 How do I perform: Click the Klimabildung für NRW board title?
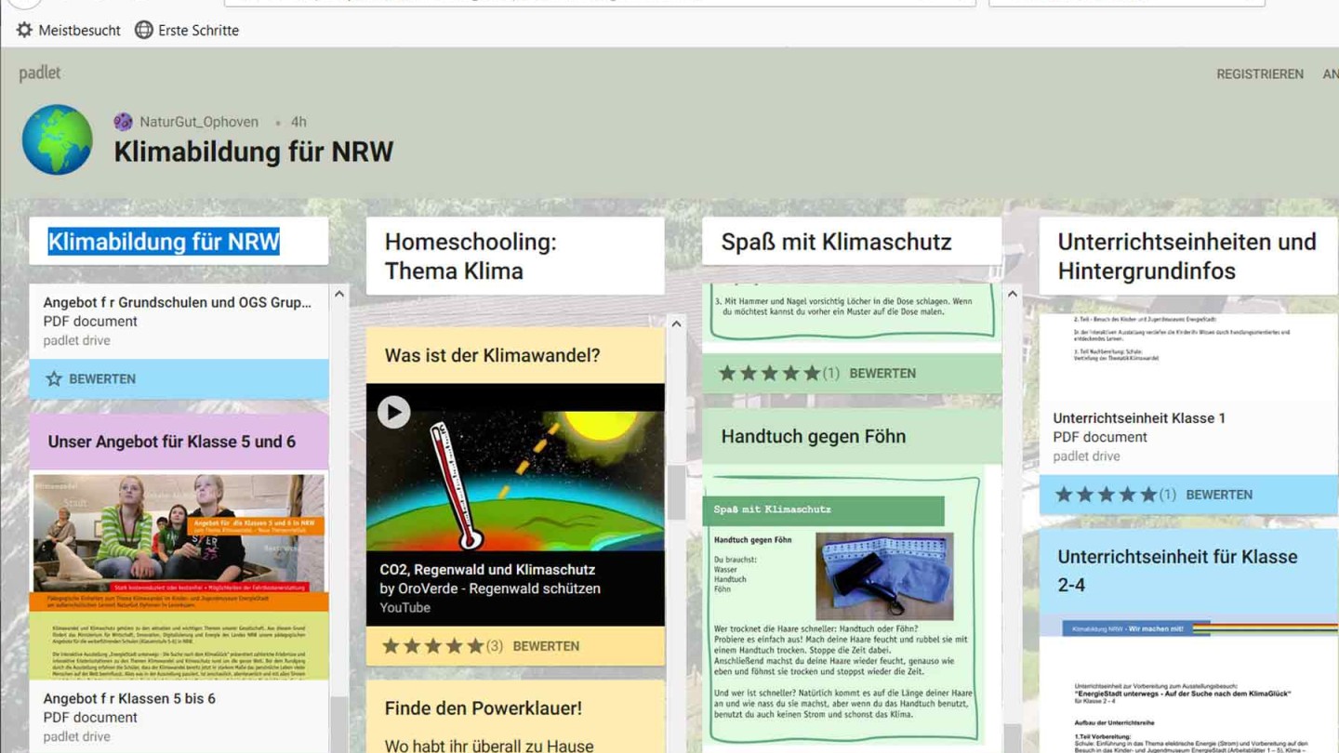pos(253,152)
